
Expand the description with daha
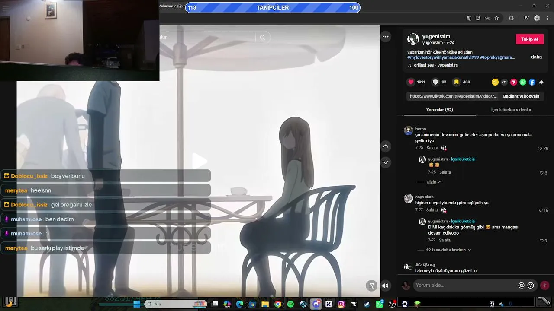(536, 57)
